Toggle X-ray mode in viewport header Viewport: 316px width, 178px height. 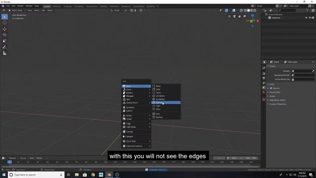[241, 10]
